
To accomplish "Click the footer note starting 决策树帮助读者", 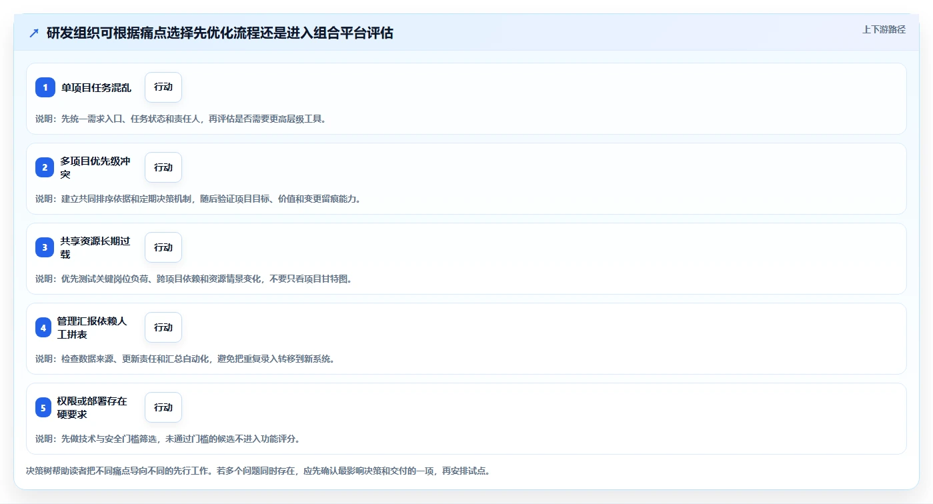I will (x=259, y=471).
